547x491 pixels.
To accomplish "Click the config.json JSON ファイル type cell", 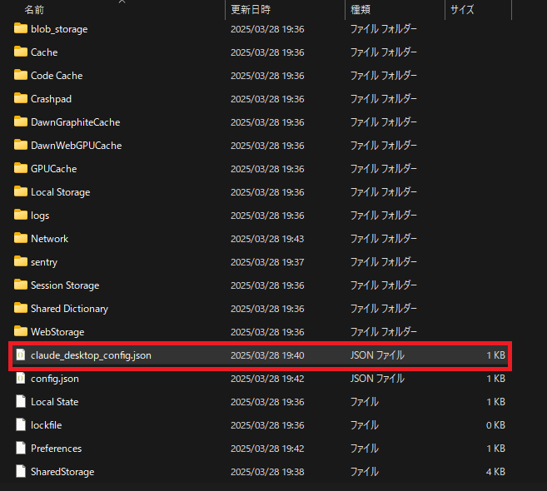I will 377,379.
